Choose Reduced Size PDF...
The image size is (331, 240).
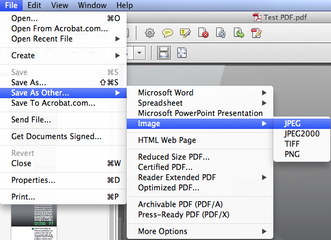(x=200, y=157)
